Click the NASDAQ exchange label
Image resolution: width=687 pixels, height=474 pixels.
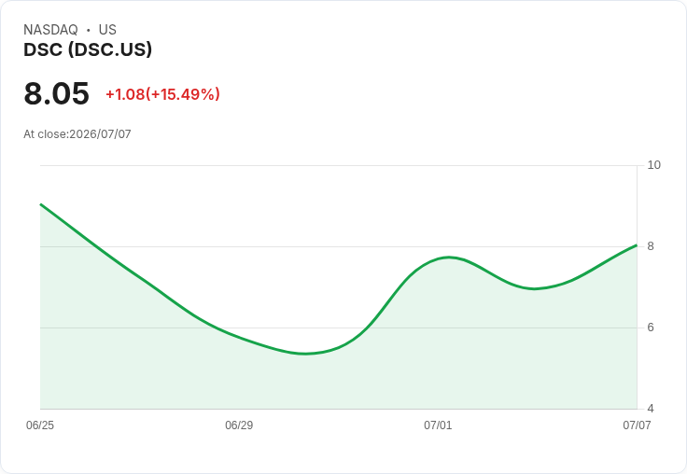point(50,30)
